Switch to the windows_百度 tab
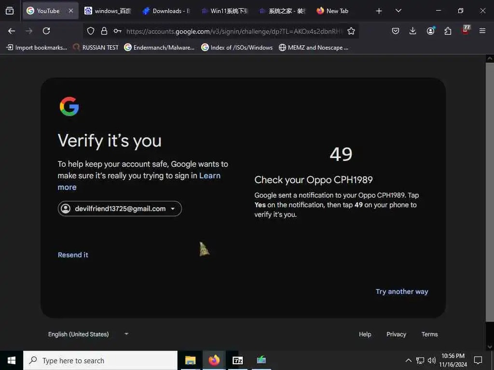Image resolution: width=494 pixels, height=370 pixels. tap(108, 11)
